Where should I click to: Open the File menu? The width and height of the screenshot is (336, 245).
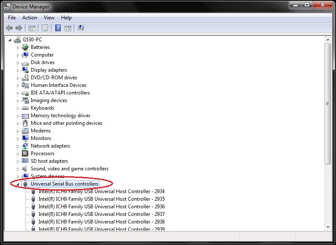12,18
